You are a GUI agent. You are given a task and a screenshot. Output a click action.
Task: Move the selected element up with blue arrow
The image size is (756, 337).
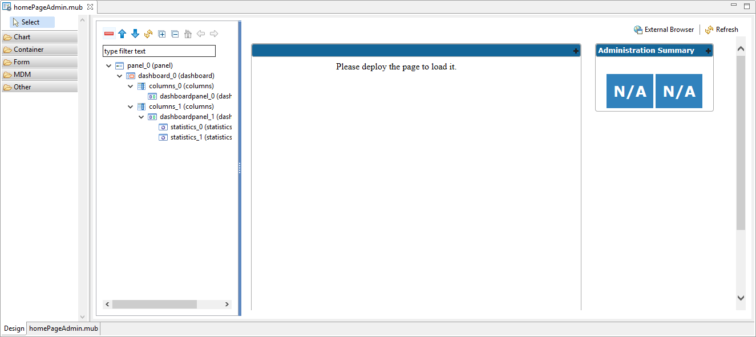coord(122,34)
